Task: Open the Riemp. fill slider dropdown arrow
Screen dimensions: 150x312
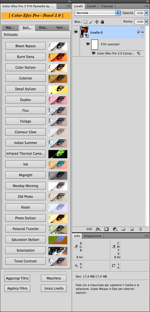Action: click(x=146, y=22)
